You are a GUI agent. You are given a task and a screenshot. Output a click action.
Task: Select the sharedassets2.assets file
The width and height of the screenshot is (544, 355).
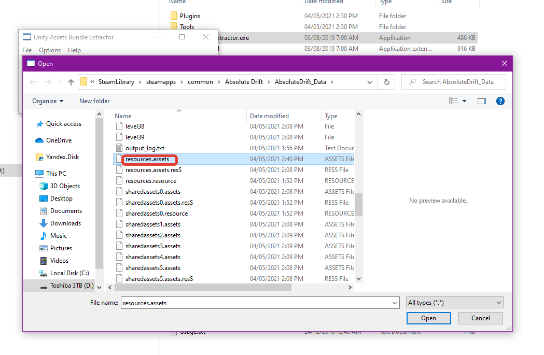[x=153, y=235]
